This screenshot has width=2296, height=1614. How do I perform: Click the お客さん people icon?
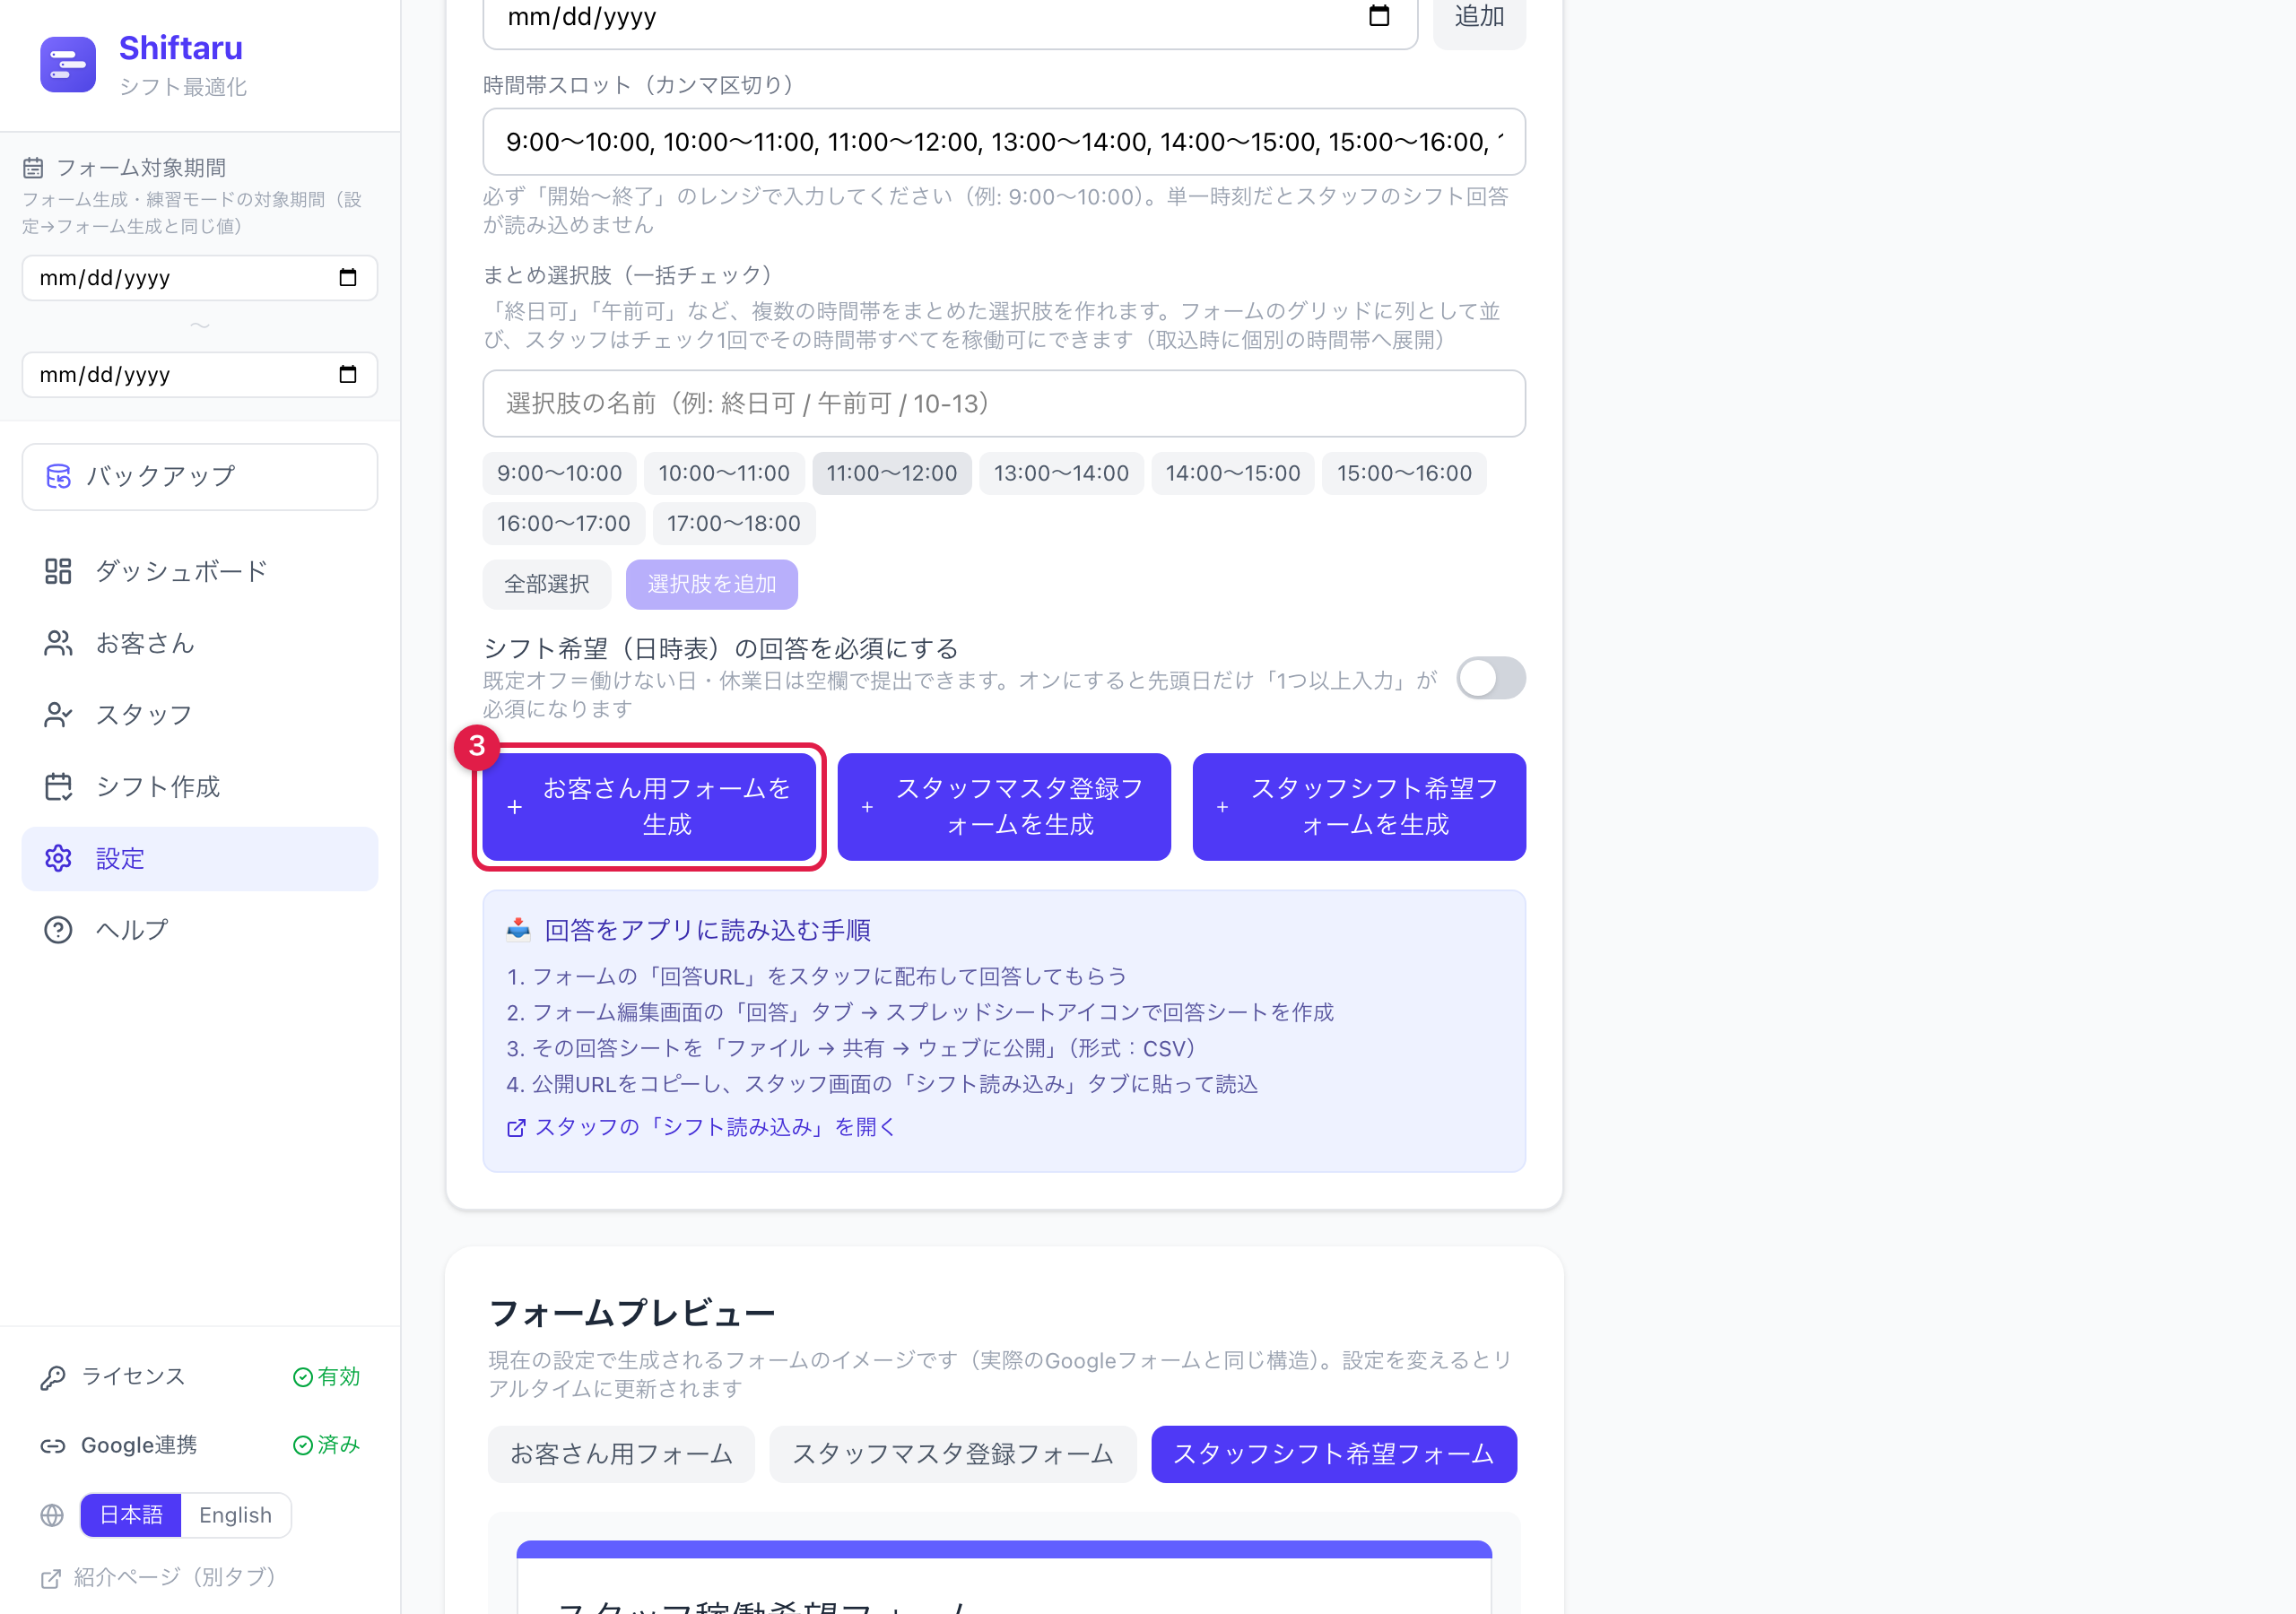58,643
